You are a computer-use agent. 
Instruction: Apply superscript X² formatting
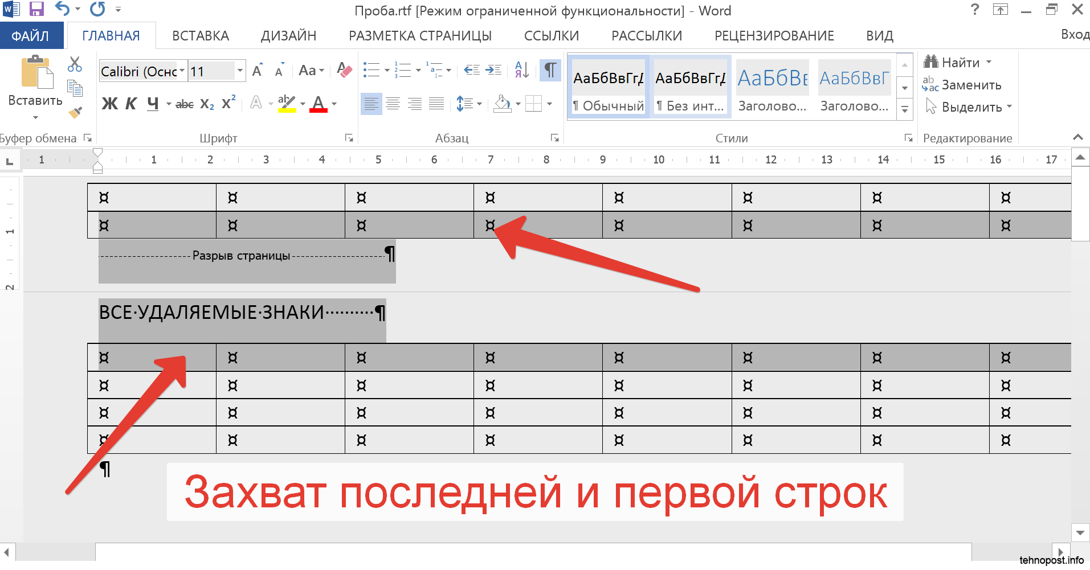pos(228,103)
